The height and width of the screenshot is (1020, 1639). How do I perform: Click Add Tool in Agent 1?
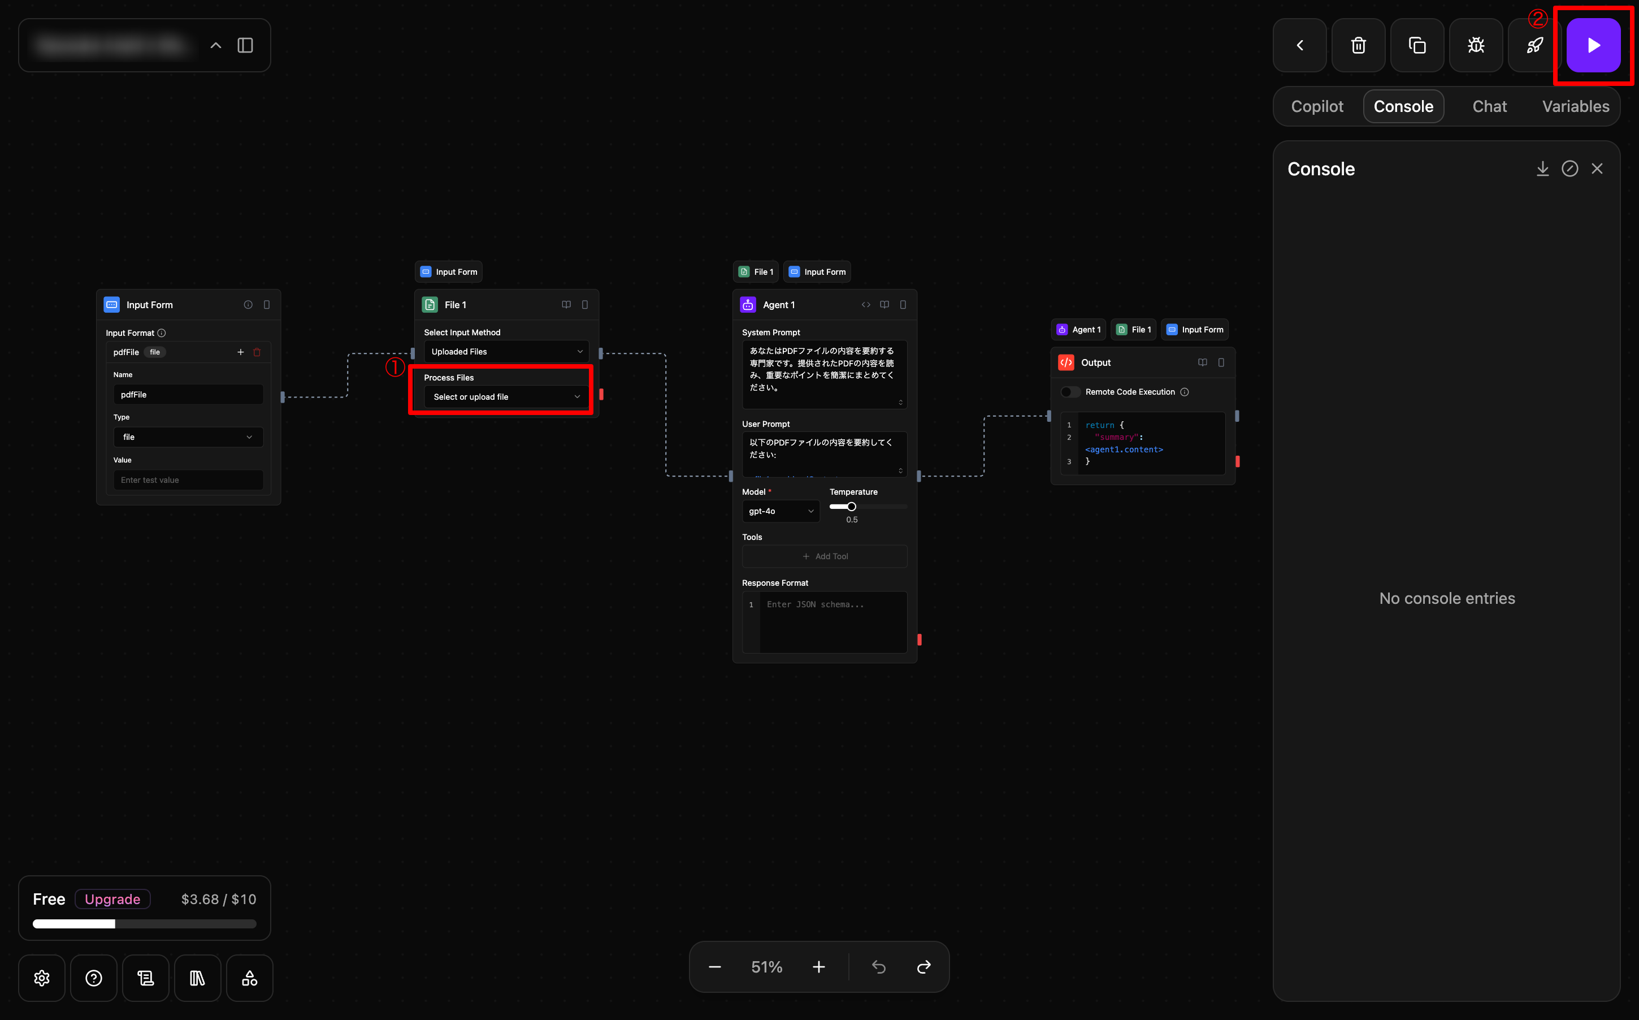pos(825,556)
